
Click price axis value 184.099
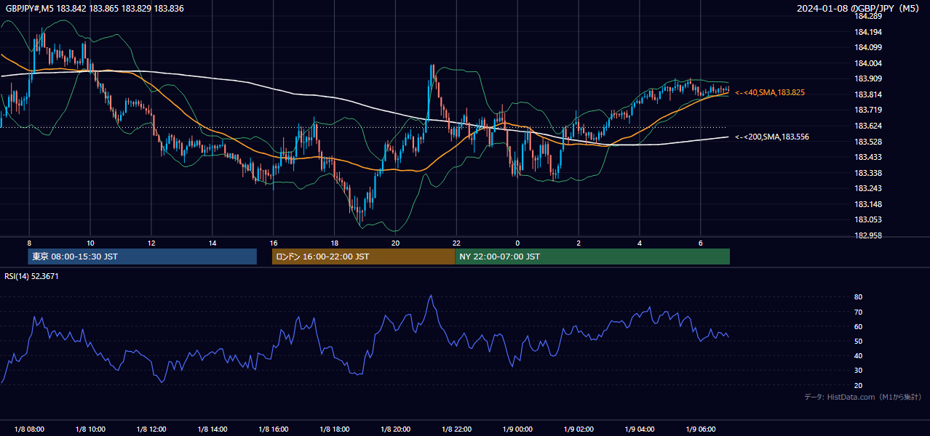[x=868, y=48]
